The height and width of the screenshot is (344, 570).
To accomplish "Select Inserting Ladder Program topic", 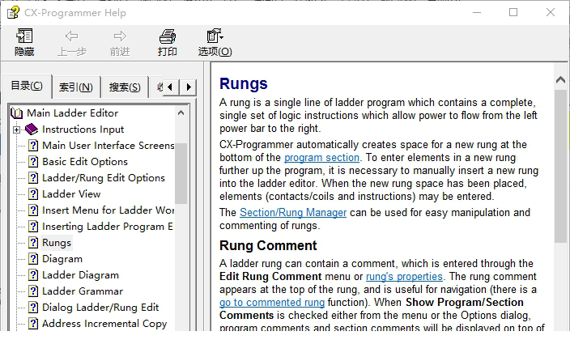I will (x=108, y=227).
